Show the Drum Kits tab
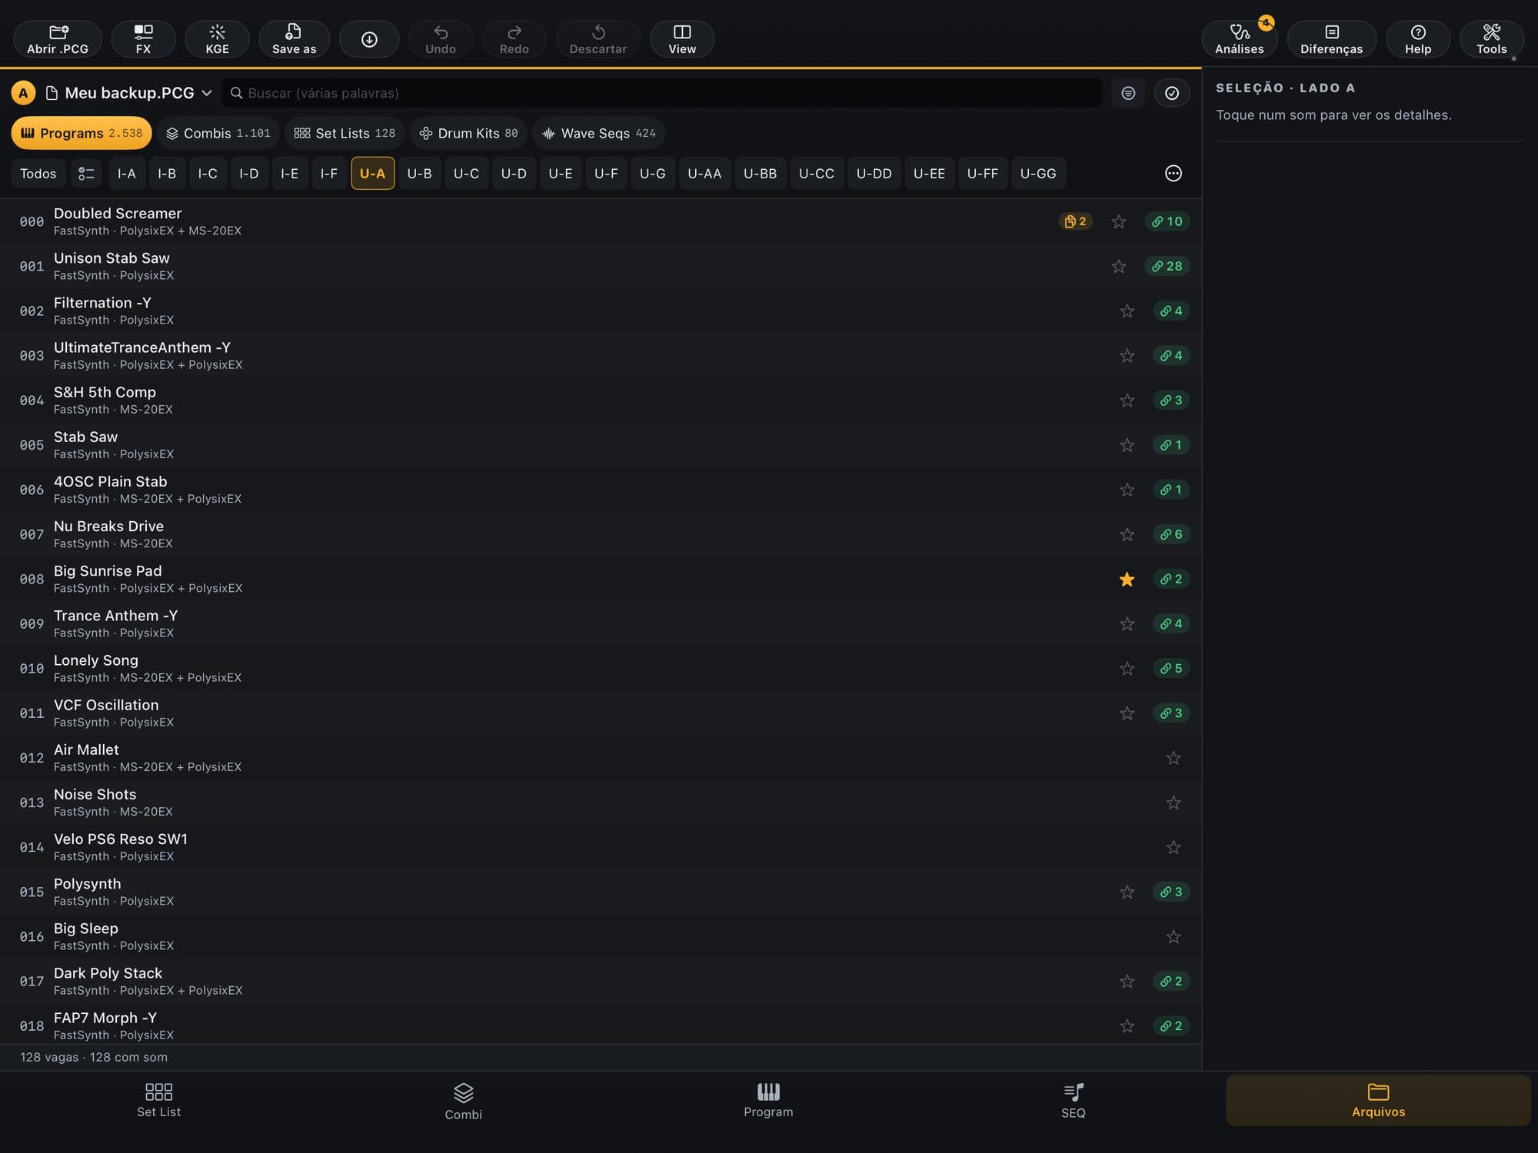1538x1153 pixels. pyautogui.click(x=468, y=133)
